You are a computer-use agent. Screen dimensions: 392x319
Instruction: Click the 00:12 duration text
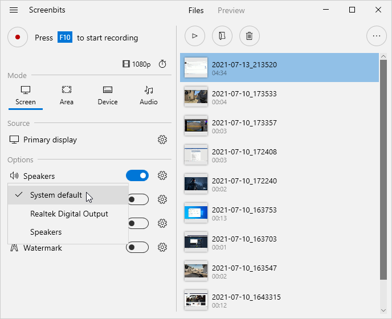(x=219, y=305)
